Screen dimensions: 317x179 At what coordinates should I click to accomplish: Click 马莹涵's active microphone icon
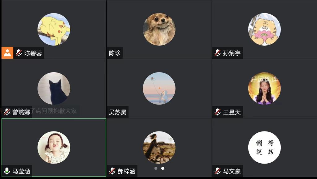point(7,171)
